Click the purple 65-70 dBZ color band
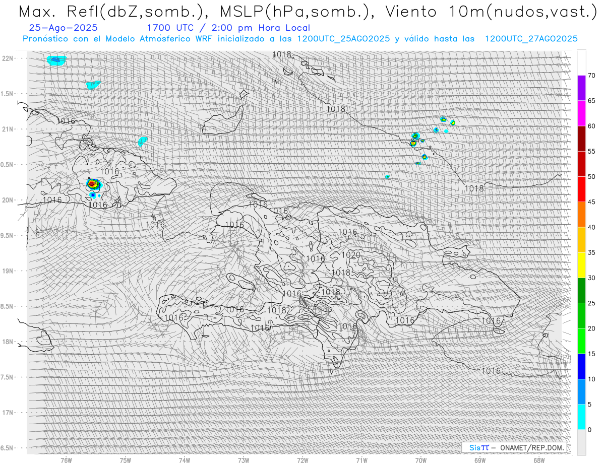This screenshot has height=467, width=605. point(581,88)
